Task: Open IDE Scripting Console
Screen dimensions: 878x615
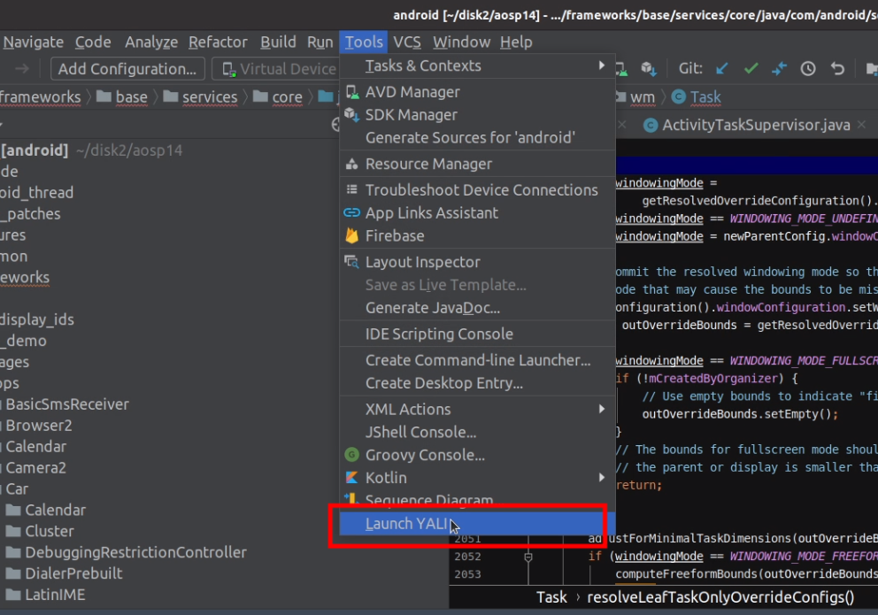Action: click(477, 334)
